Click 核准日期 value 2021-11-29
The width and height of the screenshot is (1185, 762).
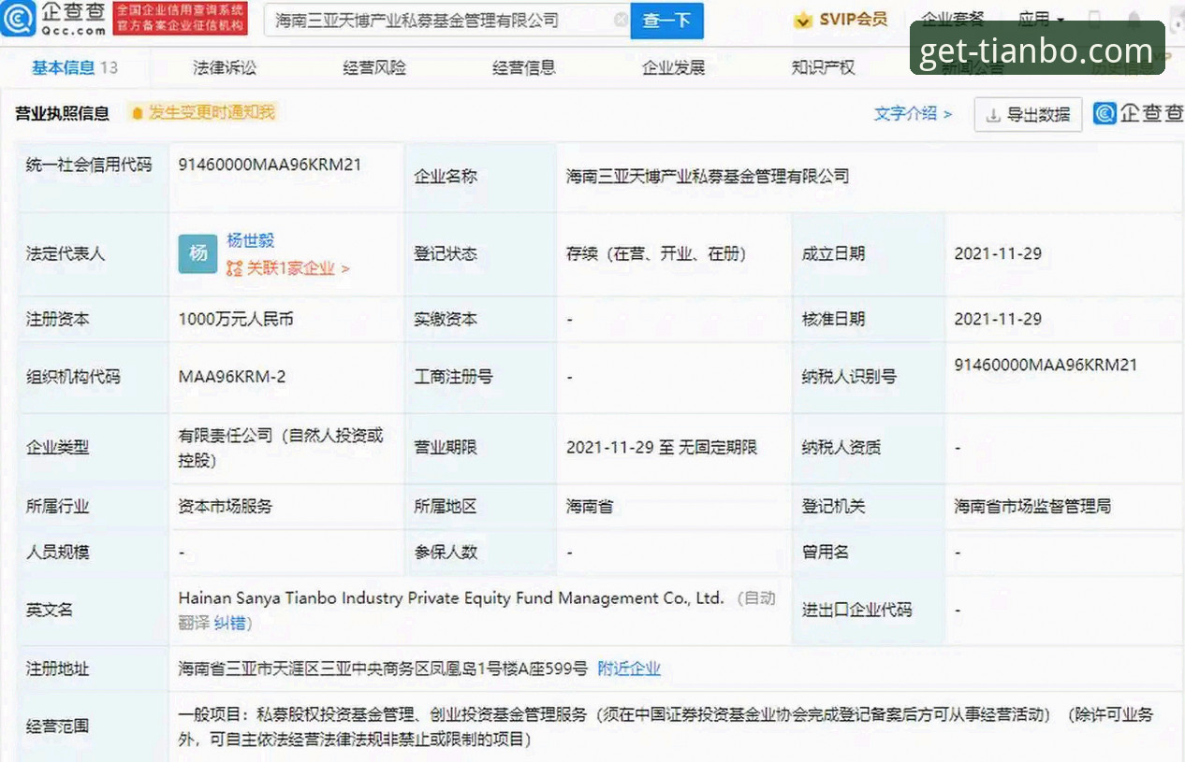click(x=998, y=319)
